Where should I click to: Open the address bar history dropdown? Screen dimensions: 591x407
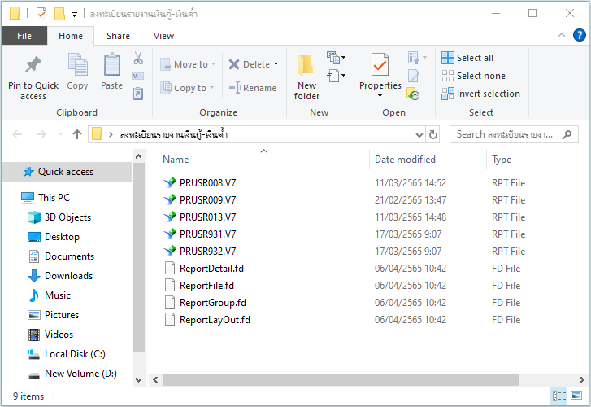click(x=419, y=134)
